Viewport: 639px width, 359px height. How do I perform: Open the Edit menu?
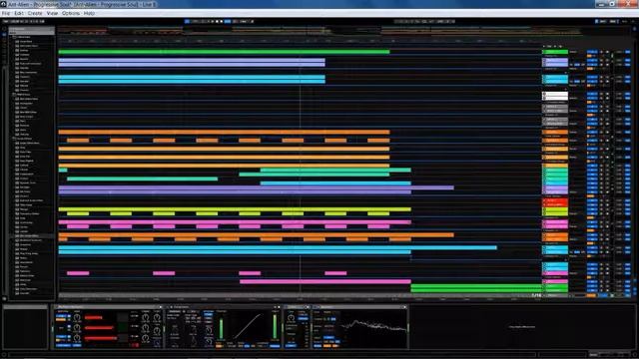tap(19, 13)
